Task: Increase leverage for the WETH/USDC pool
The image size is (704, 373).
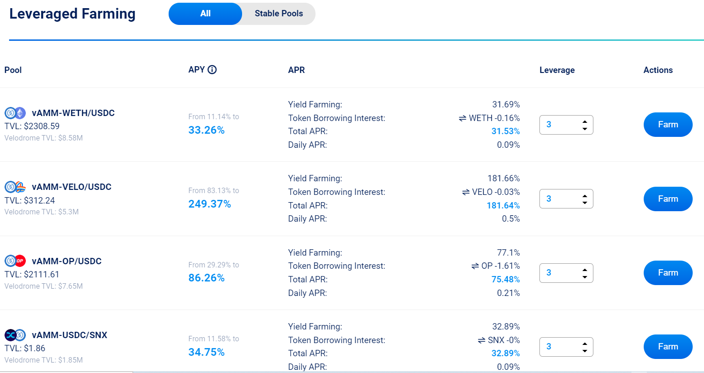Action: pyautogui.click(x=585, y=121)
